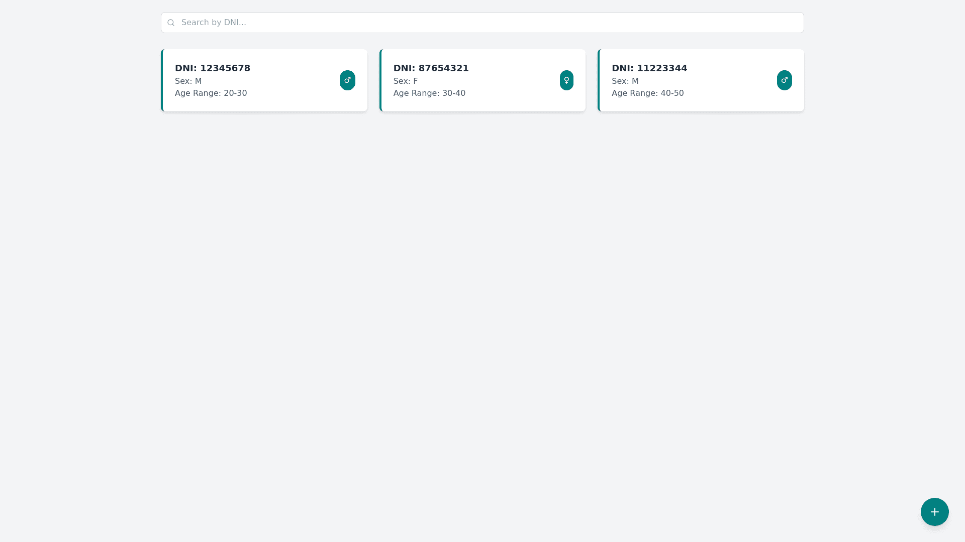Click the male icon on card 11223344
This screenshot has height=542, width=965.
pyautogui.click(x=784, y=80)
